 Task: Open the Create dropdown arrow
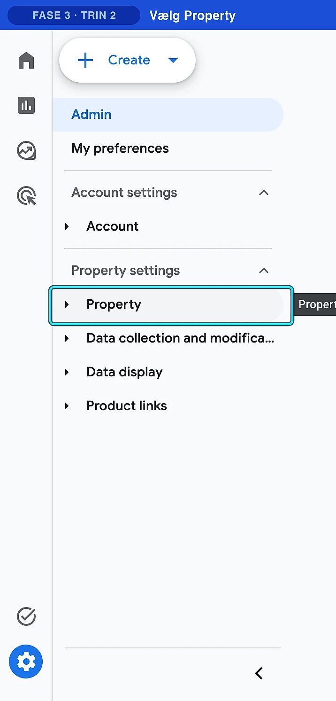[x=173, y=60]
